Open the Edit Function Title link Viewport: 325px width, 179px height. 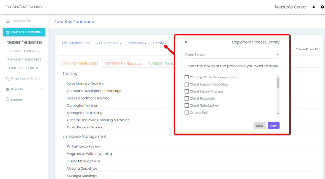pos(76,43)
